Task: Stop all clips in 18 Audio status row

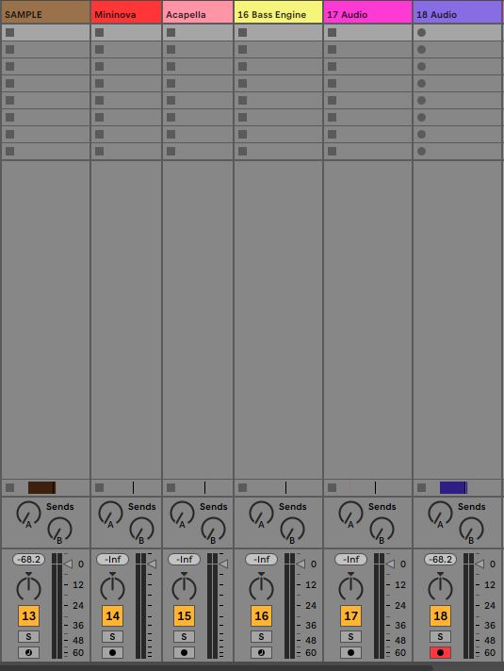Action: [x=421, y=487]
